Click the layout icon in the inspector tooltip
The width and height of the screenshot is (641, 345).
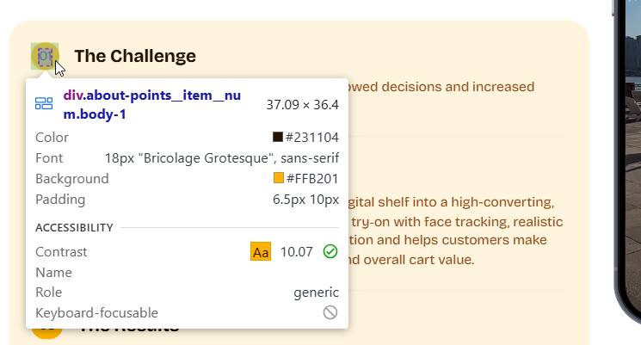point(44,104)
